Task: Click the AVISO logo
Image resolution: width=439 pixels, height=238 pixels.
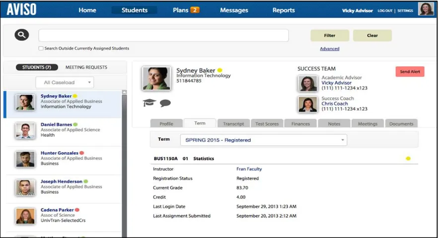Action: (21, 10)
